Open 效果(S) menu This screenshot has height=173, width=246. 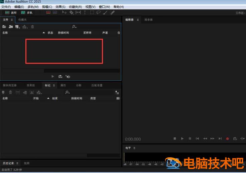point(60,7)
